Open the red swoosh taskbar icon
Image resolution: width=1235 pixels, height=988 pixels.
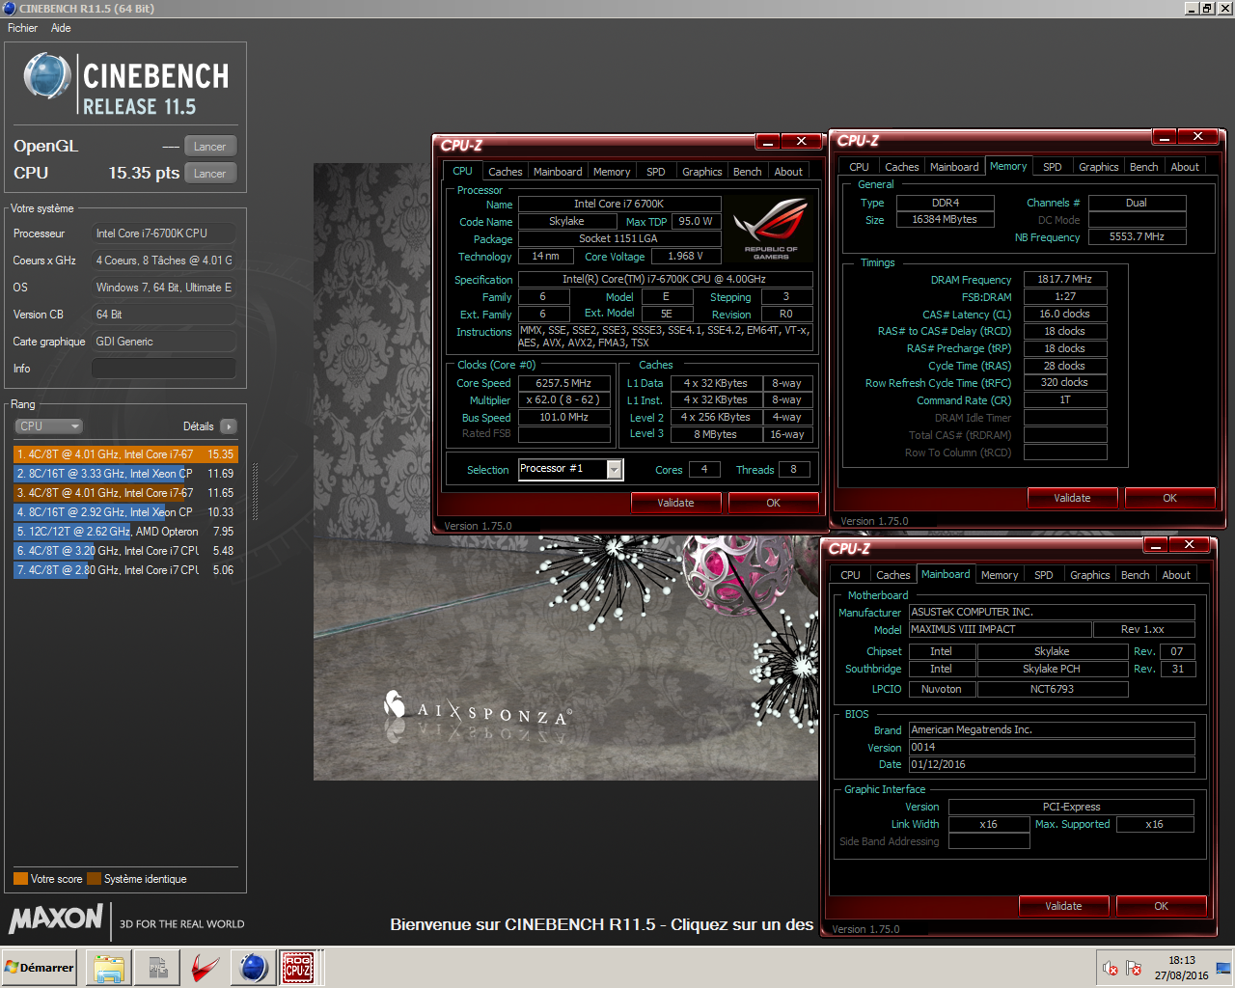tap(205, 968)
